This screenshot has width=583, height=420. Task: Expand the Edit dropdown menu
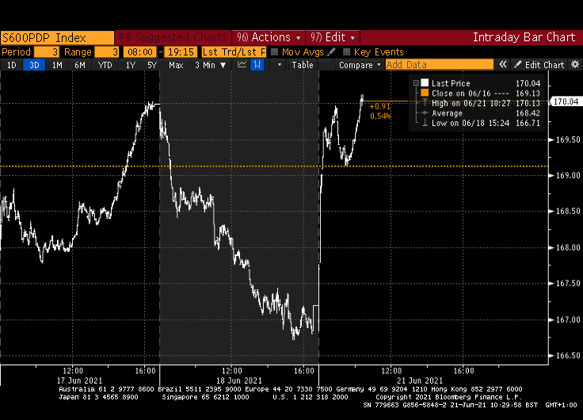pos(333,37)
